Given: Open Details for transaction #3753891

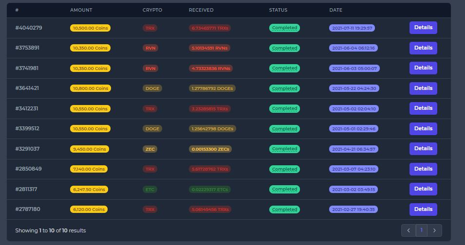Looking at the screenshot, I should (x=423, y=48).
